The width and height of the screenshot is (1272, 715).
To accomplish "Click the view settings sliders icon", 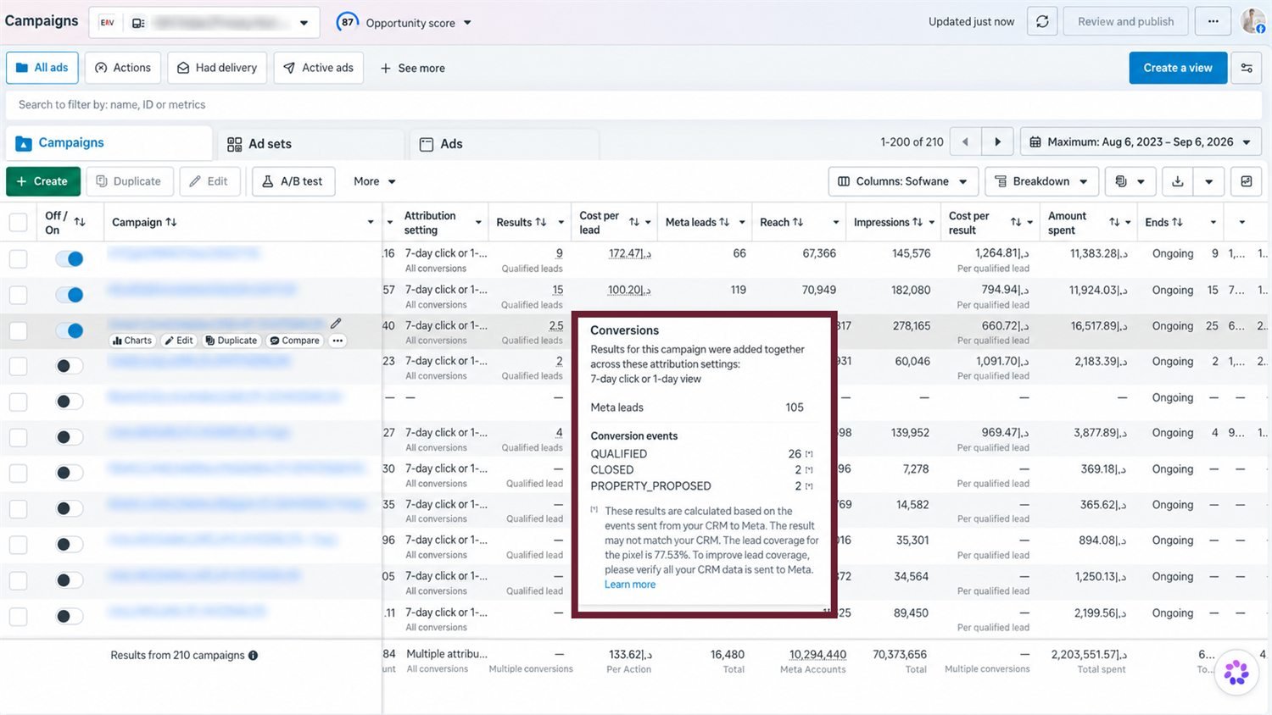I will [x=1247, y=68].
